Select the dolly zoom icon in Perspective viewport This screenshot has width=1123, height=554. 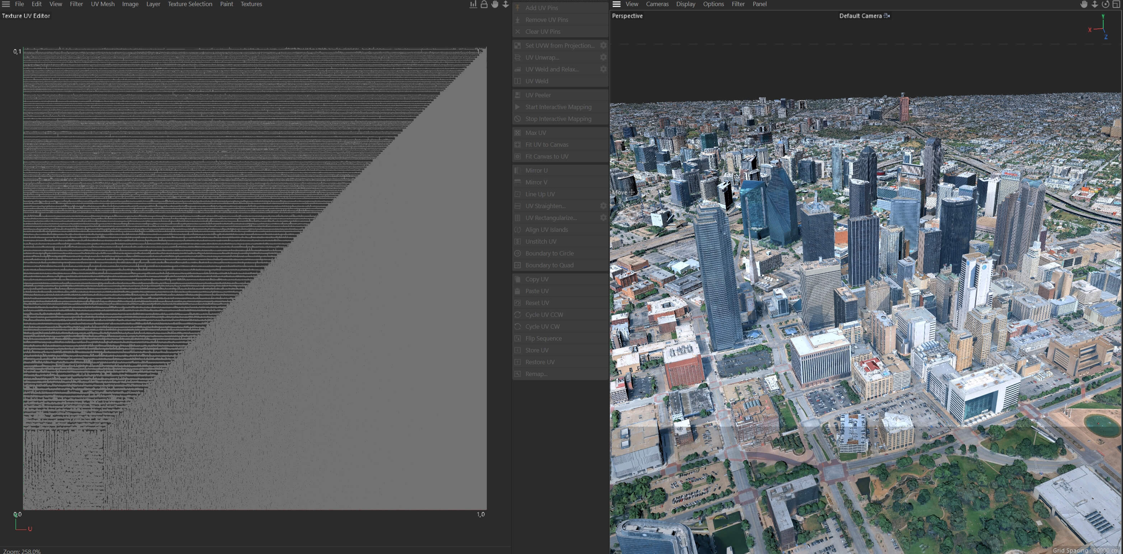click(x=1095, y=4)
